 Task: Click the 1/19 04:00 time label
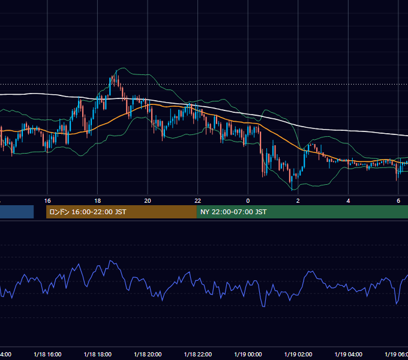348,354
